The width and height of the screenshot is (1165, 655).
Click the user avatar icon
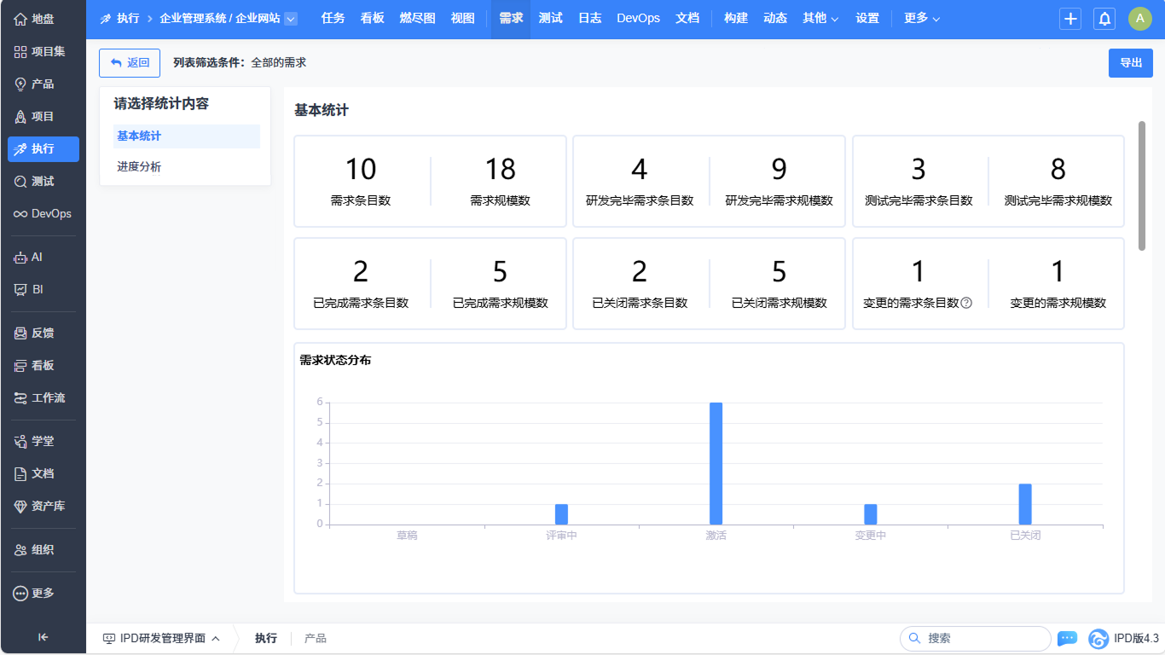[1139, 19]
